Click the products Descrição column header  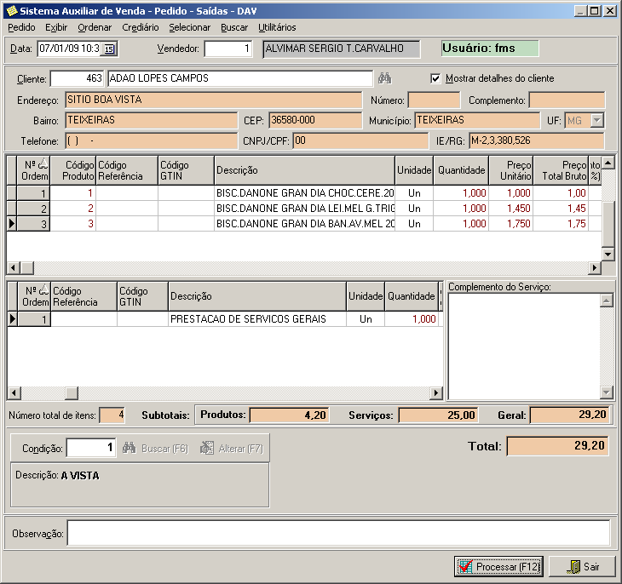click(x=305, y=170)
